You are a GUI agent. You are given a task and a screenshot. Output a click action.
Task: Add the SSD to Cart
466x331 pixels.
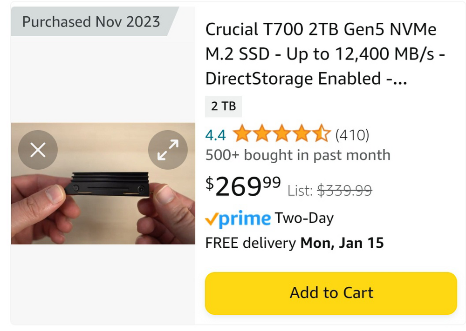point(331,293)
